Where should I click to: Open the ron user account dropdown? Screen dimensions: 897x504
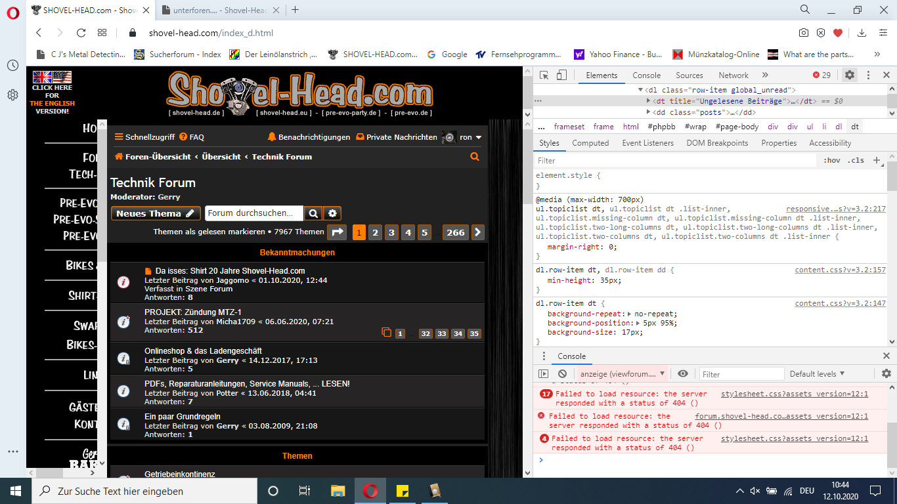[470, 137]
